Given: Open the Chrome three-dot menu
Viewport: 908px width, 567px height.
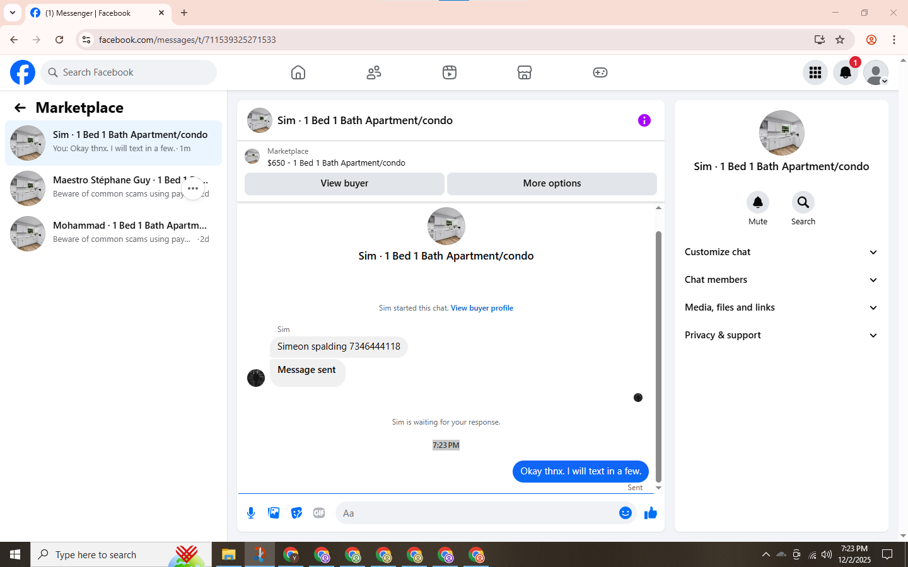Looking at the screenshot, I should (894, 40).
